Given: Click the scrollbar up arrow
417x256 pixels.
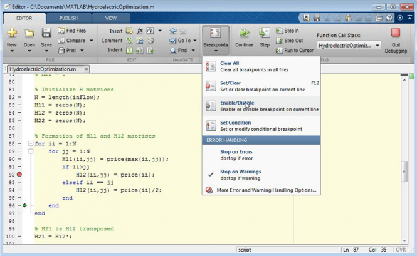Looking at the screenshot, I should [404, 80].
